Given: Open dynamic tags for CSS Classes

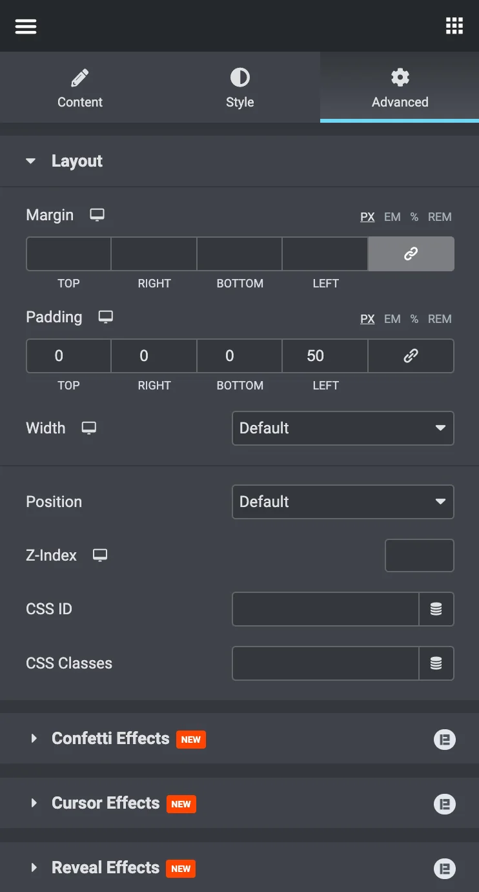Looking at the screenshot, I should pos(436,663).
